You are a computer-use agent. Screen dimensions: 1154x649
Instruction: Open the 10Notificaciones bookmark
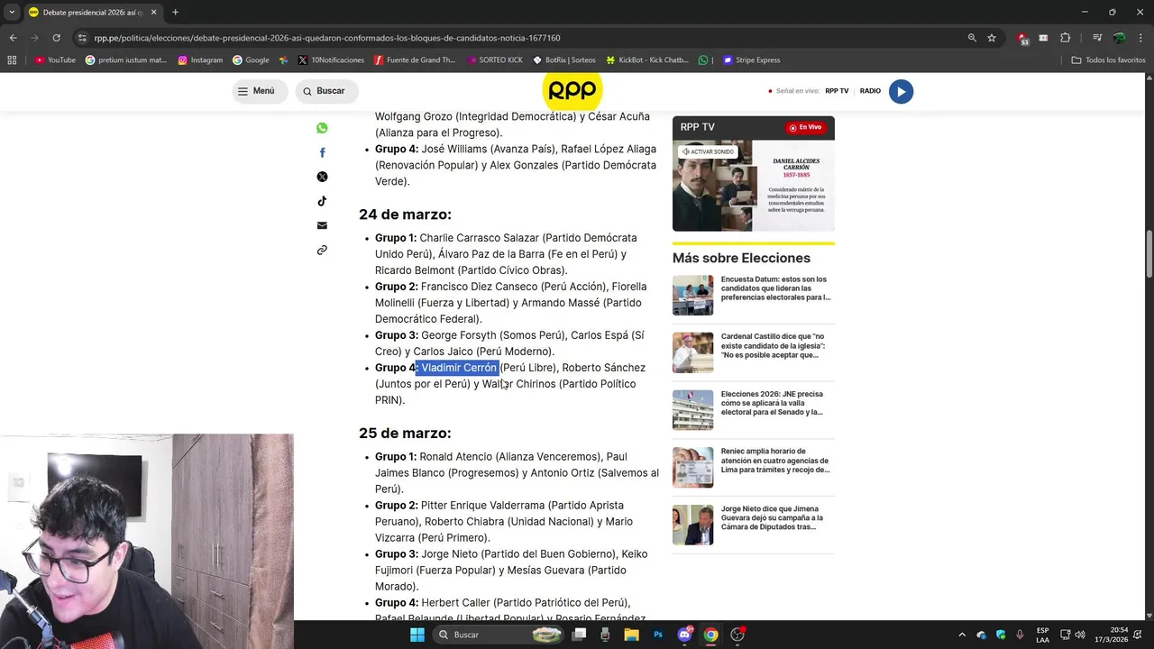(331, 60)
